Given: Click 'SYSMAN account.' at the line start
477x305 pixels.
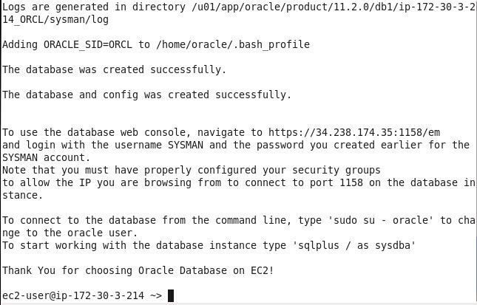Looking at the screenshot, I should tap(47, 157).
